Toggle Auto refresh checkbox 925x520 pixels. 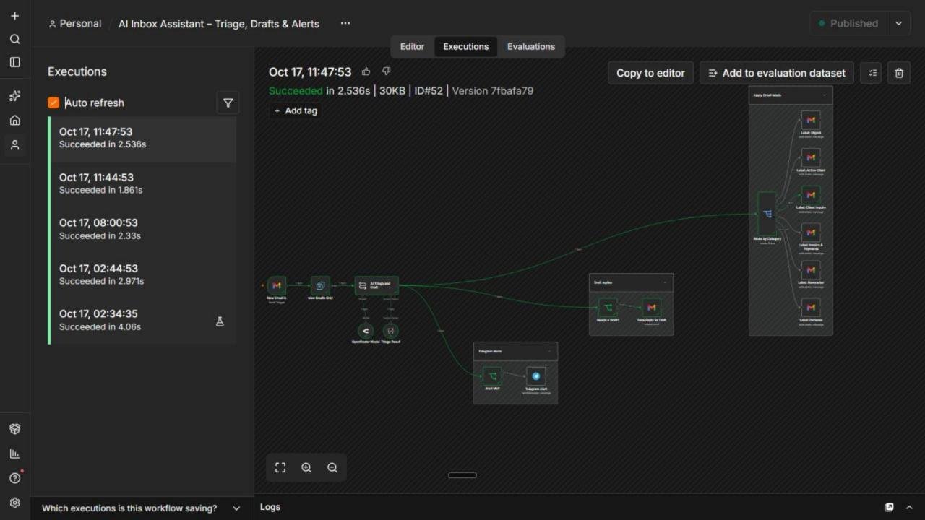(53, 103)
